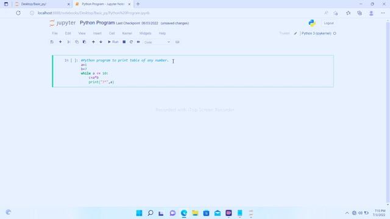Move the selected cell up
The image size is (390, 219).
93,42
